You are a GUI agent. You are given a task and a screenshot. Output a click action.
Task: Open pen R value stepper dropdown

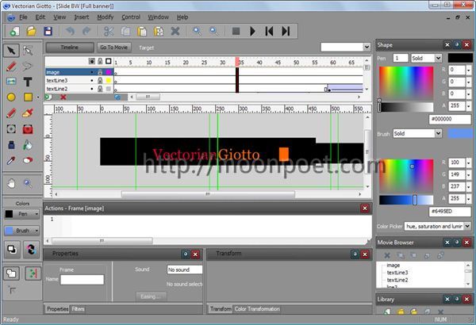click(469, 70)
